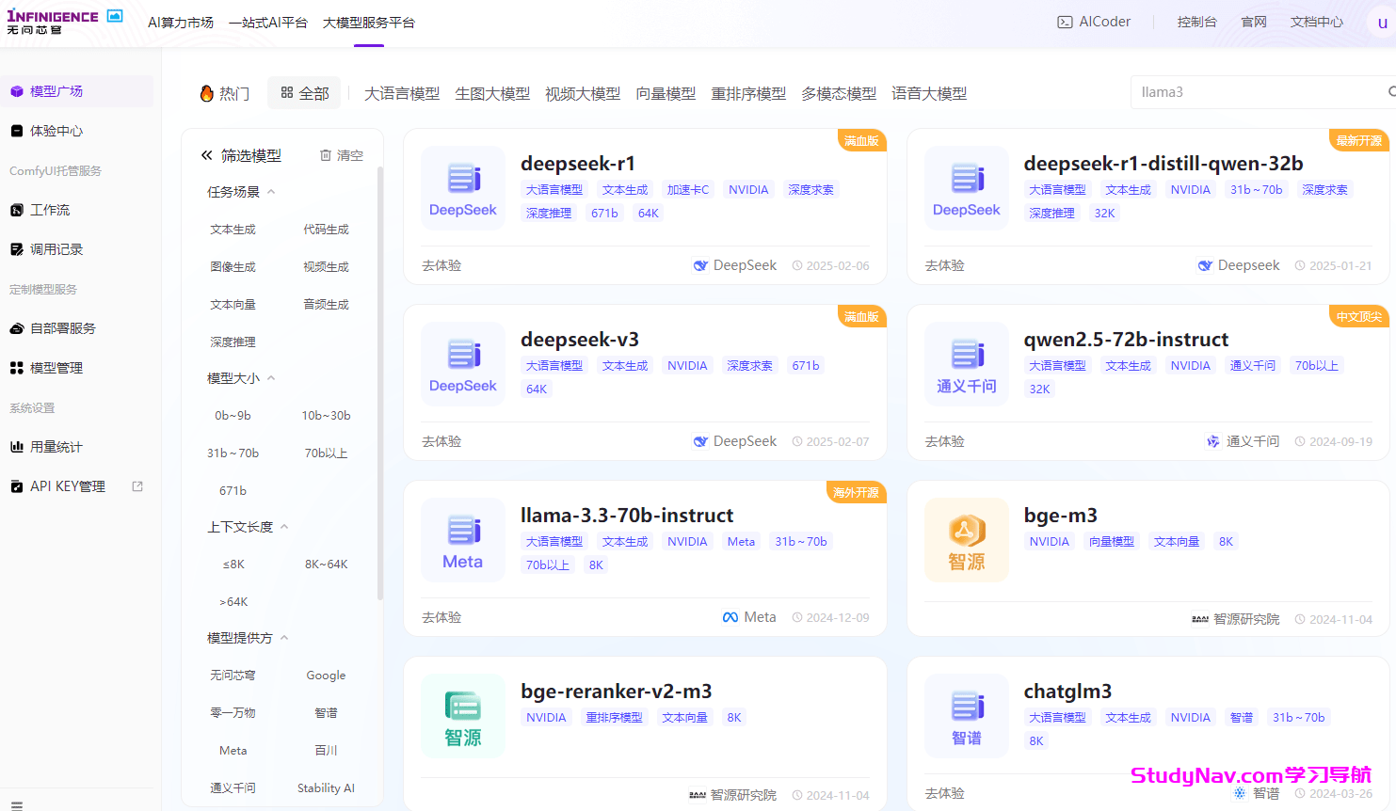Image resolution: width=1396 pixels, height=811 pixels.
Task: Toggle the 70b以上 model size filter
Action: 326,453
